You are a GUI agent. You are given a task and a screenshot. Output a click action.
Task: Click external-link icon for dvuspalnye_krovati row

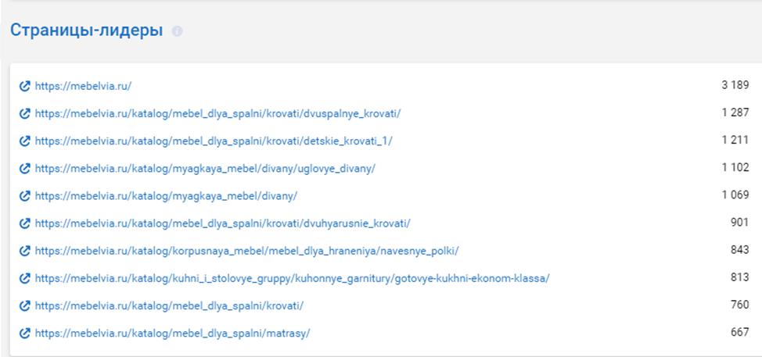pos(24,114)
